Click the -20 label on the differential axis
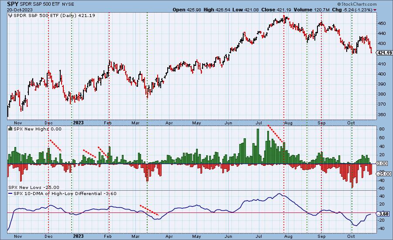This screenshot has width=393, height=240. tap(382, 220)
